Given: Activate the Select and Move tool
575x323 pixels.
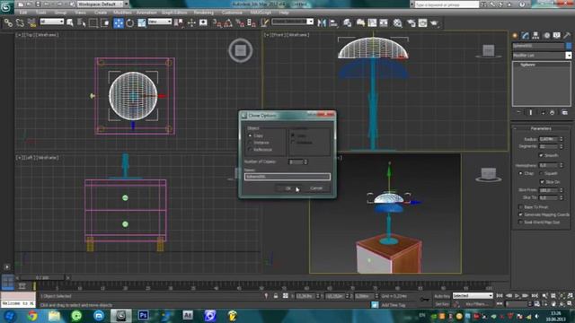Looking at the screenshot, I should click(x=119, y=23).
